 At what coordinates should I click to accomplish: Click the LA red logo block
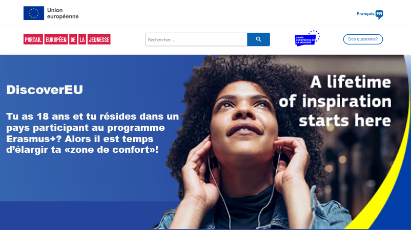coord(83,39)
